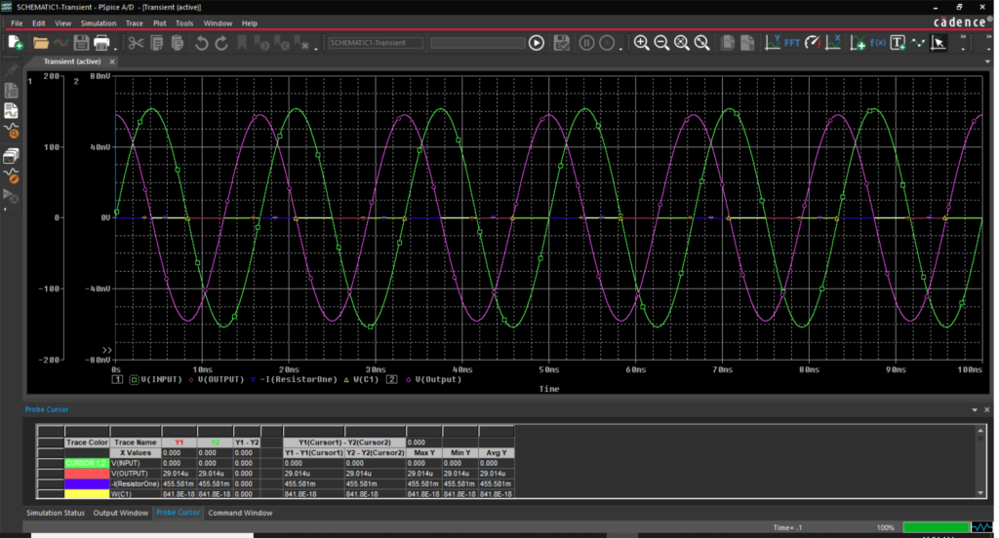Screen dimensions: 999x538
Task: Click the blue -I(ResistorOne) color swatch
Action: pyautogui.click(x=87, y=483)
